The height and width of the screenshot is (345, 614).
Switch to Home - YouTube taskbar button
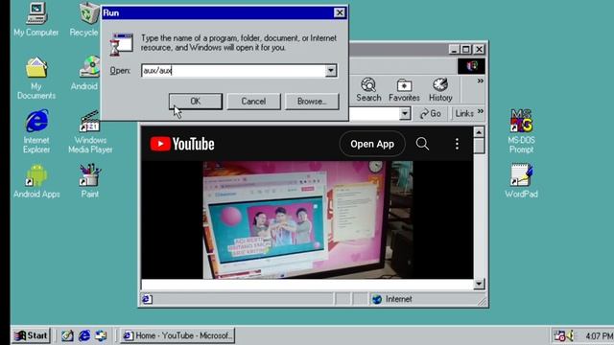pos(177,335)
